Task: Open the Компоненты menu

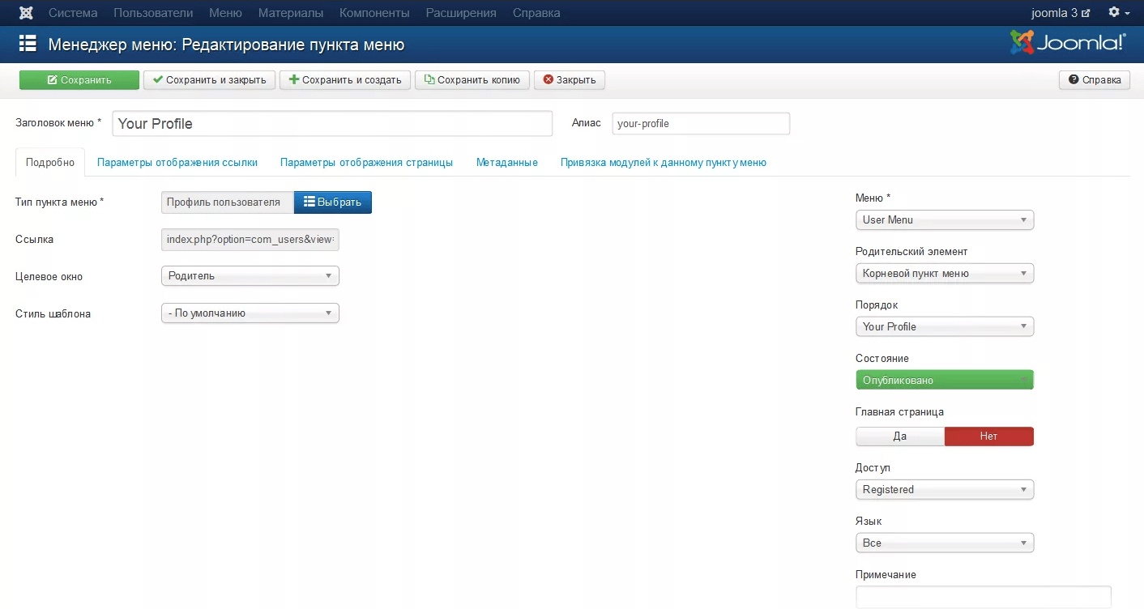Action: 374,12
